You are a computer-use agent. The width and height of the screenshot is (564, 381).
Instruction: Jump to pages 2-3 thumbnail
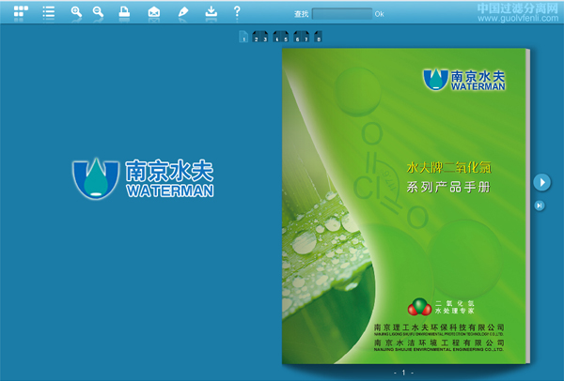[x=260, y=37]
